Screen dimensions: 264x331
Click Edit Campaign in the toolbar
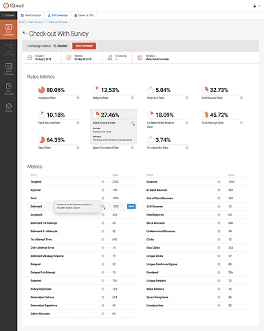[58, 15]
